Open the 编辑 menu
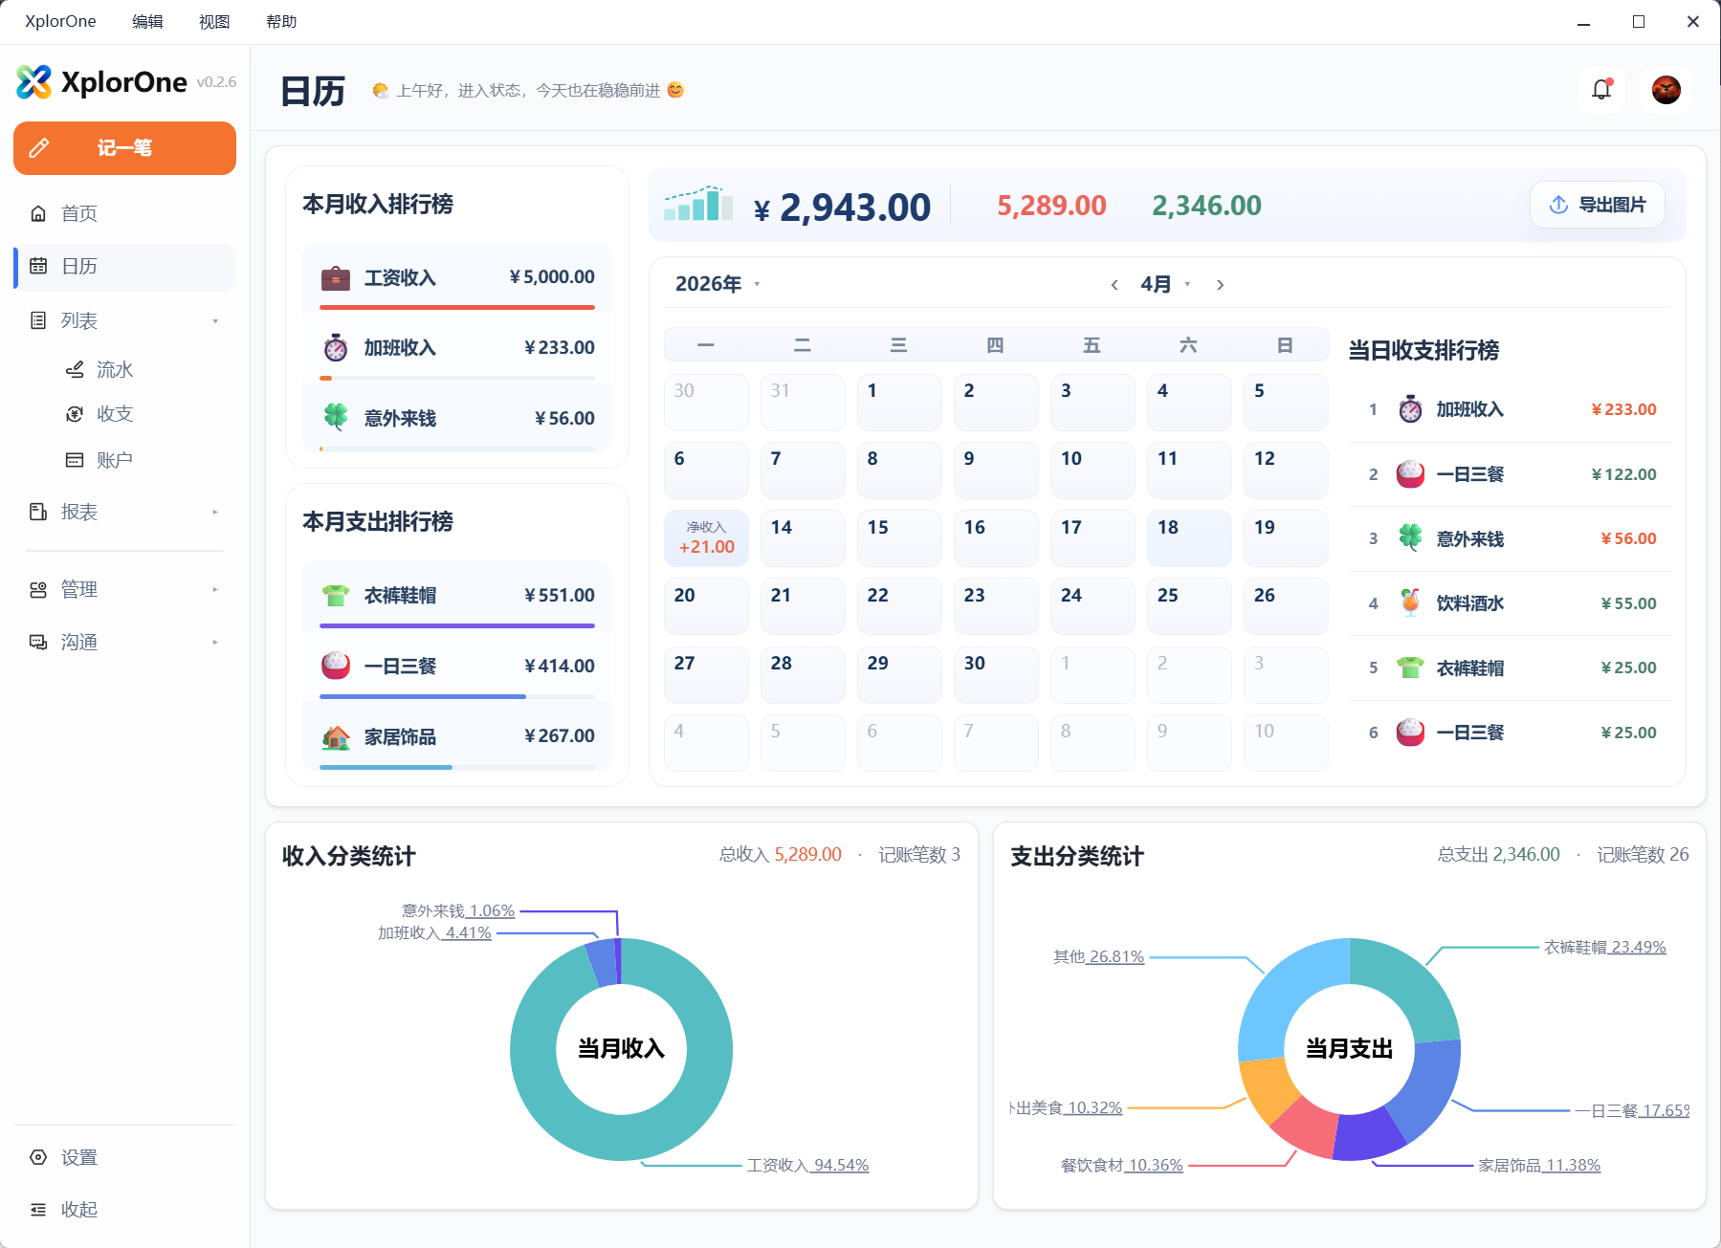This screenshot has width=1721, height=1248. pyautogui.click(x=146, y=20)
